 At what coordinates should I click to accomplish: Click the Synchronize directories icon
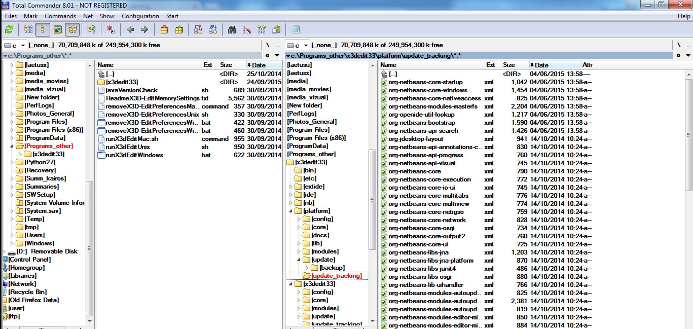coord(262,29)
